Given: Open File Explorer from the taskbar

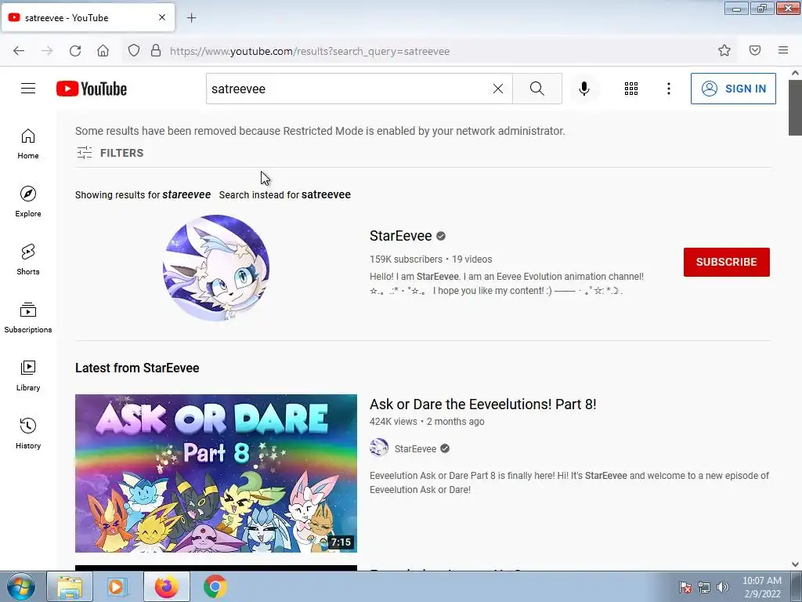Looking at the screenshot, I should coord(70,586).
